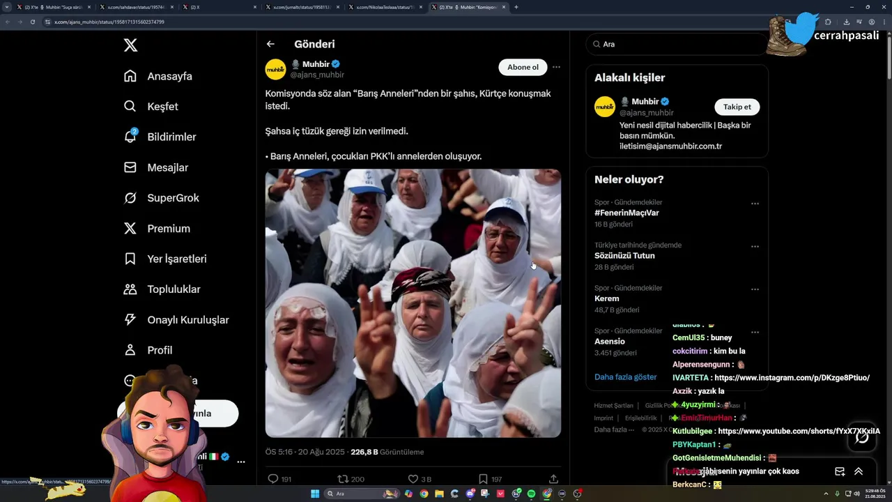Open the browser tab search dropdown
The height and width of the screenshot is (502, 892).
7,7
